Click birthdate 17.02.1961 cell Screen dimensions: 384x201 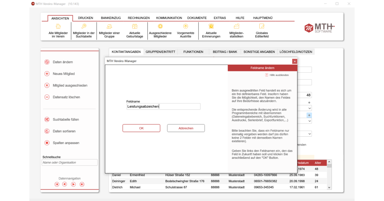pos(297,187)
